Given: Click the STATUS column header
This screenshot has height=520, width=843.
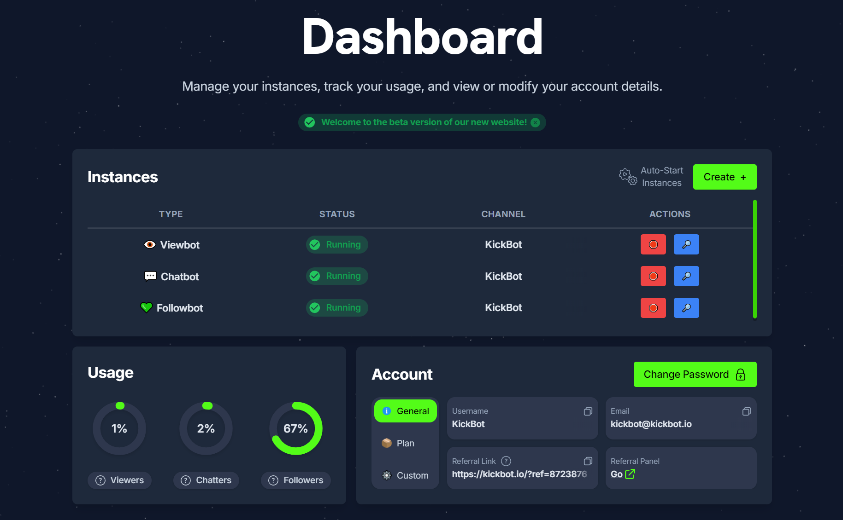Looking at the screenshot, I should pyautogui.click(x=337, y=214).
